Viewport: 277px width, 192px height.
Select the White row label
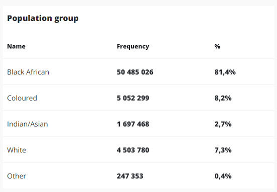(17, 150)
